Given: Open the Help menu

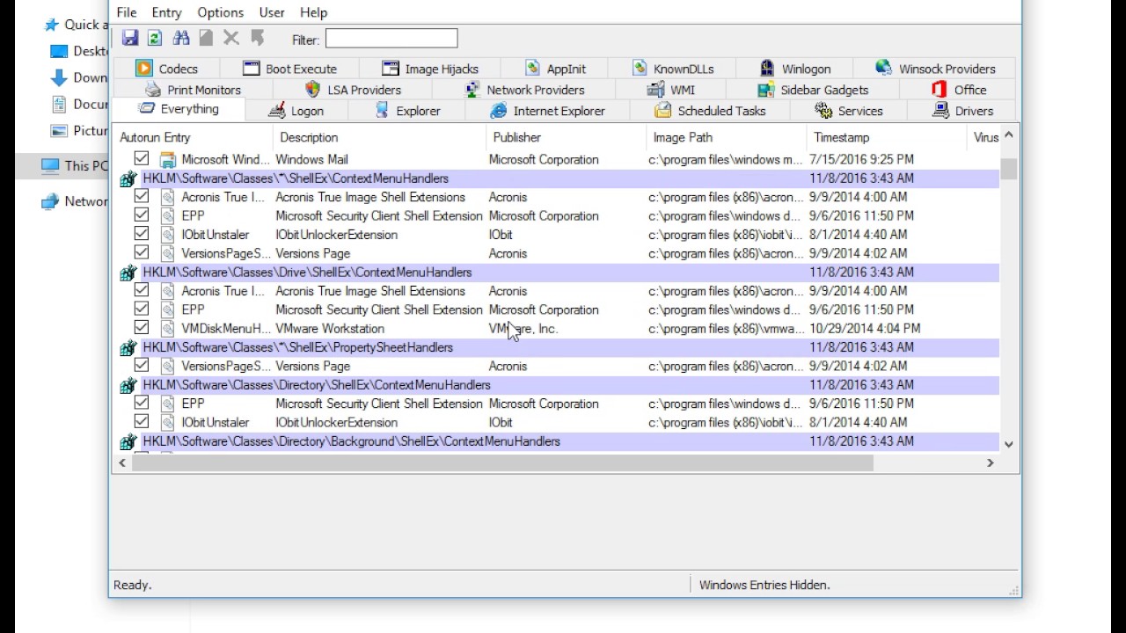Looking at the screenshot, I should pos(313,12).
